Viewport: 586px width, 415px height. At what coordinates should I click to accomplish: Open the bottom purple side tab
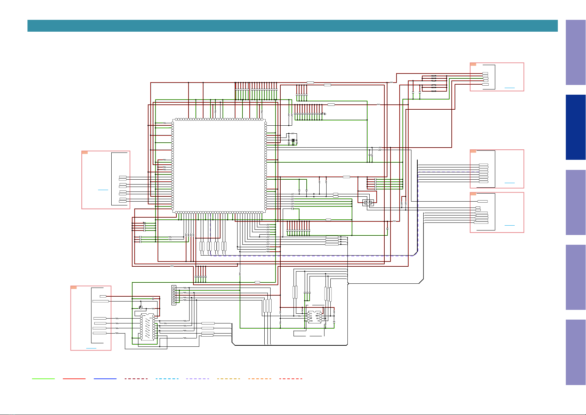click(x=576, y=352)
